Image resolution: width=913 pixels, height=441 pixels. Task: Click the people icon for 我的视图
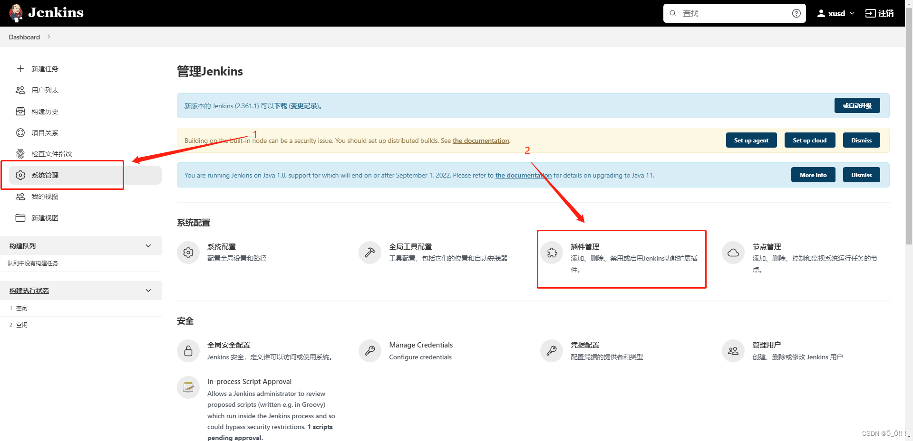pos(20,197)
